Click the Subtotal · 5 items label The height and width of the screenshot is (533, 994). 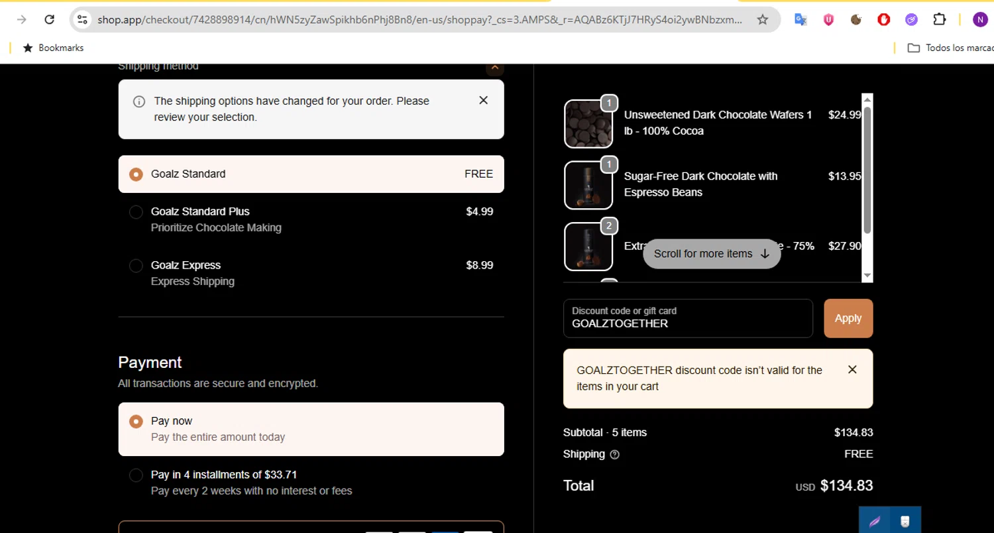(x=605, y=432)
